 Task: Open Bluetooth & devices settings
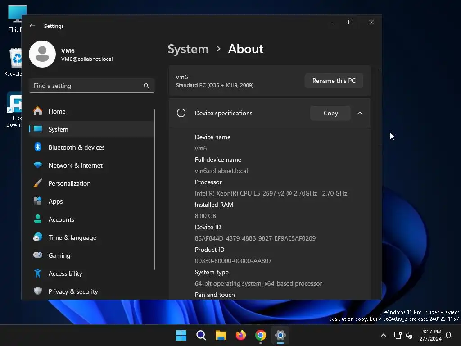[x=91, y=147]
